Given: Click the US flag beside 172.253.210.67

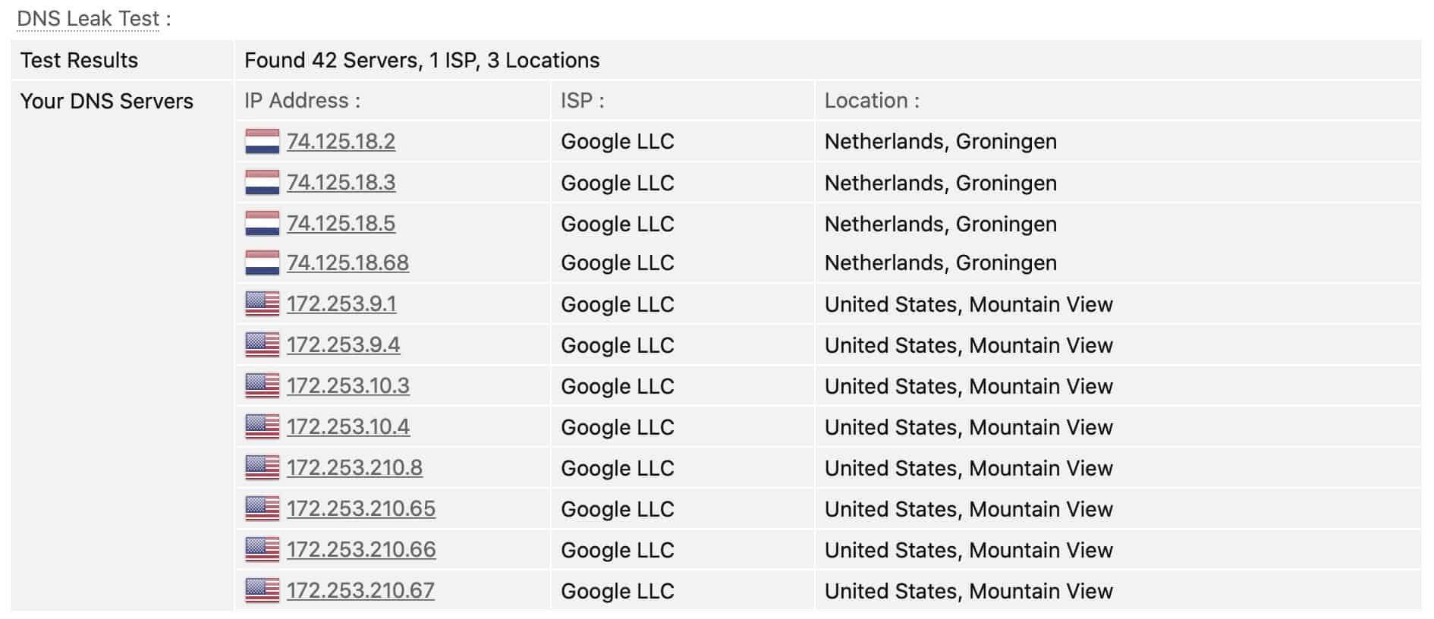Looking at the screenshot, I should pos(263,591).
